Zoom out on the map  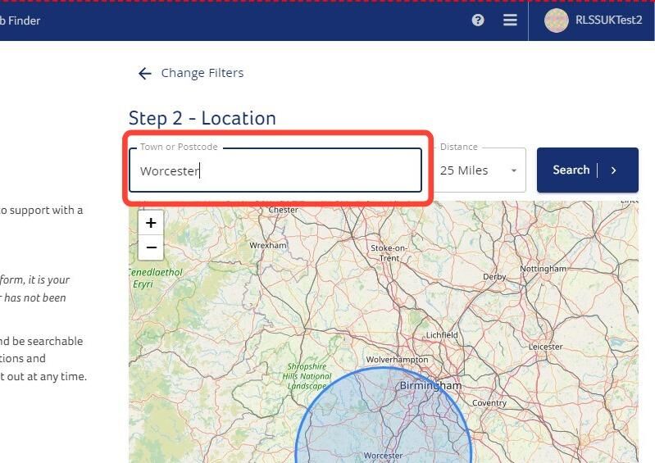151,247
